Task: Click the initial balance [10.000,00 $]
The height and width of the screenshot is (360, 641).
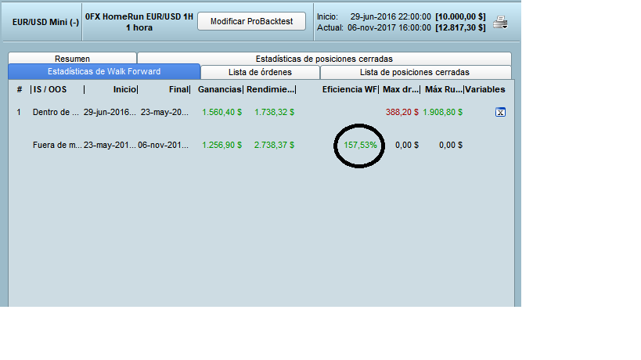Action: click(460, 16)
